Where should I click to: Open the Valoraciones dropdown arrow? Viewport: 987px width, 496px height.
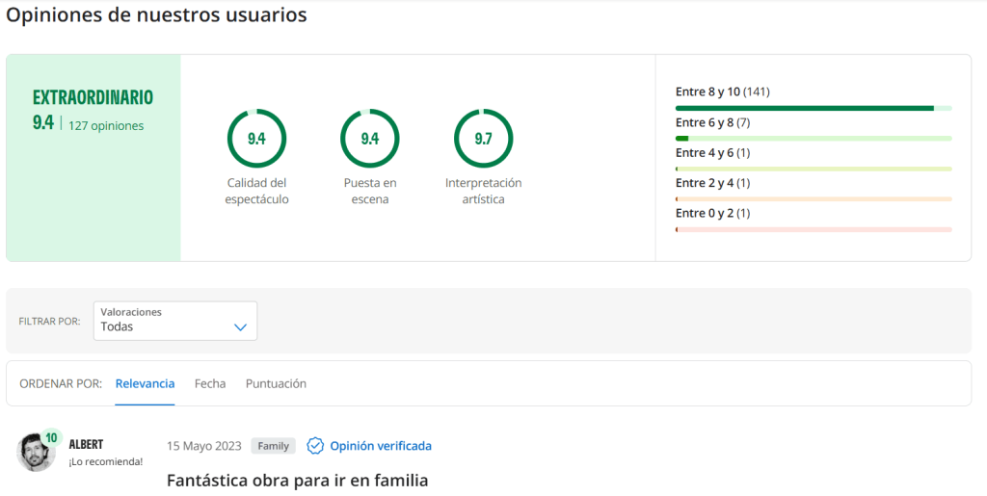click(240, 326)
